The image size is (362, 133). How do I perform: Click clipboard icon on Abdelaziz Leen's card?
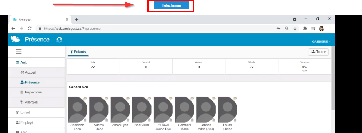coord(85,120)
